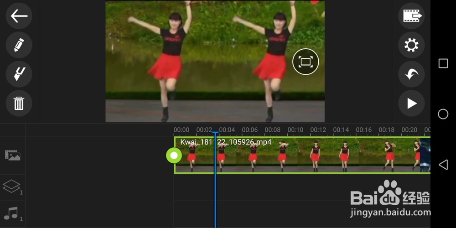
Task: Split the clip with the razor tool
Action: coord(19,74)
